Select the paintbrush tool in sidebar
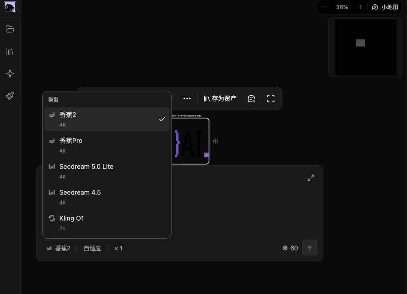Screen dimensions: 407x294 (x=10, y=96)
